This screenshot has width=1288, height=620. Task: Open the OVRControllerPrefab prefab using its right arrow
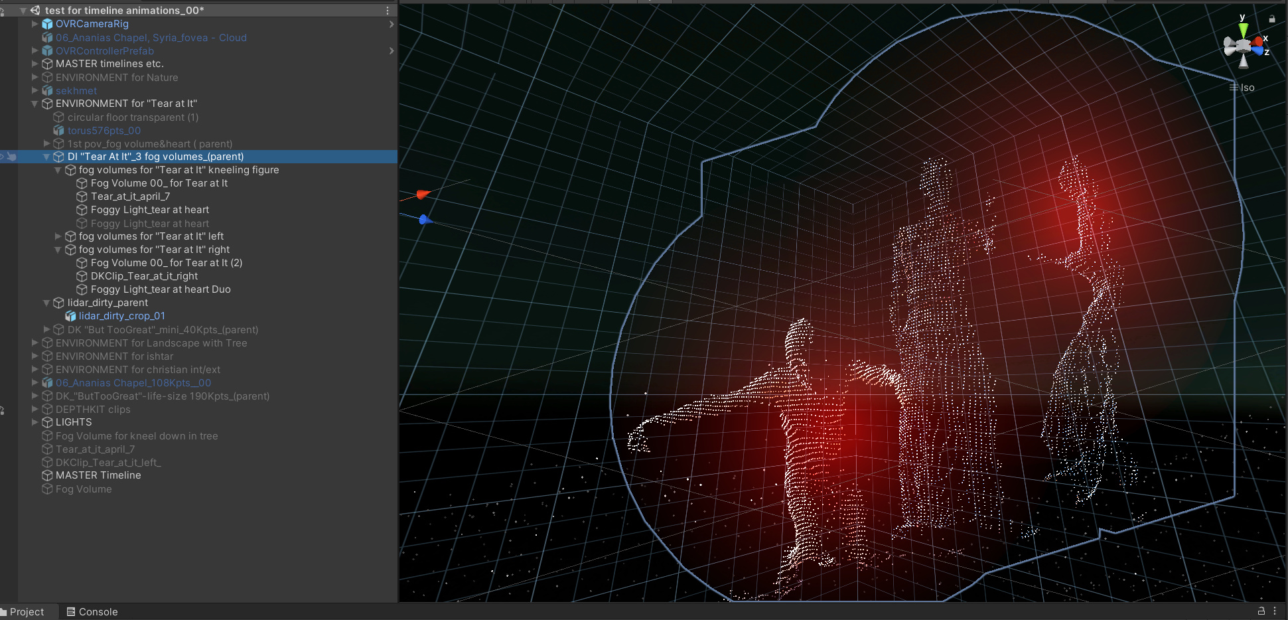[391, 50]
